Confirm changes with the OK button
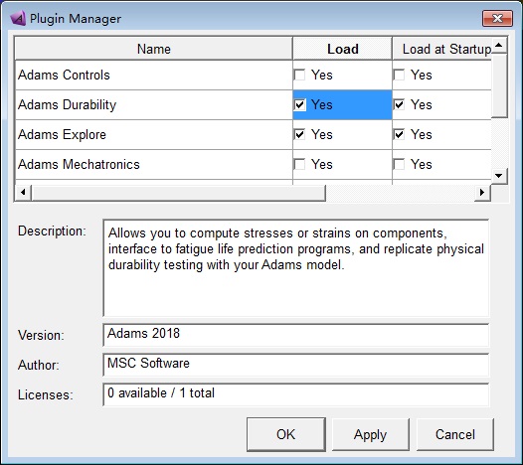The width and height of the screenshot is (523, 465). click(286, 434)
